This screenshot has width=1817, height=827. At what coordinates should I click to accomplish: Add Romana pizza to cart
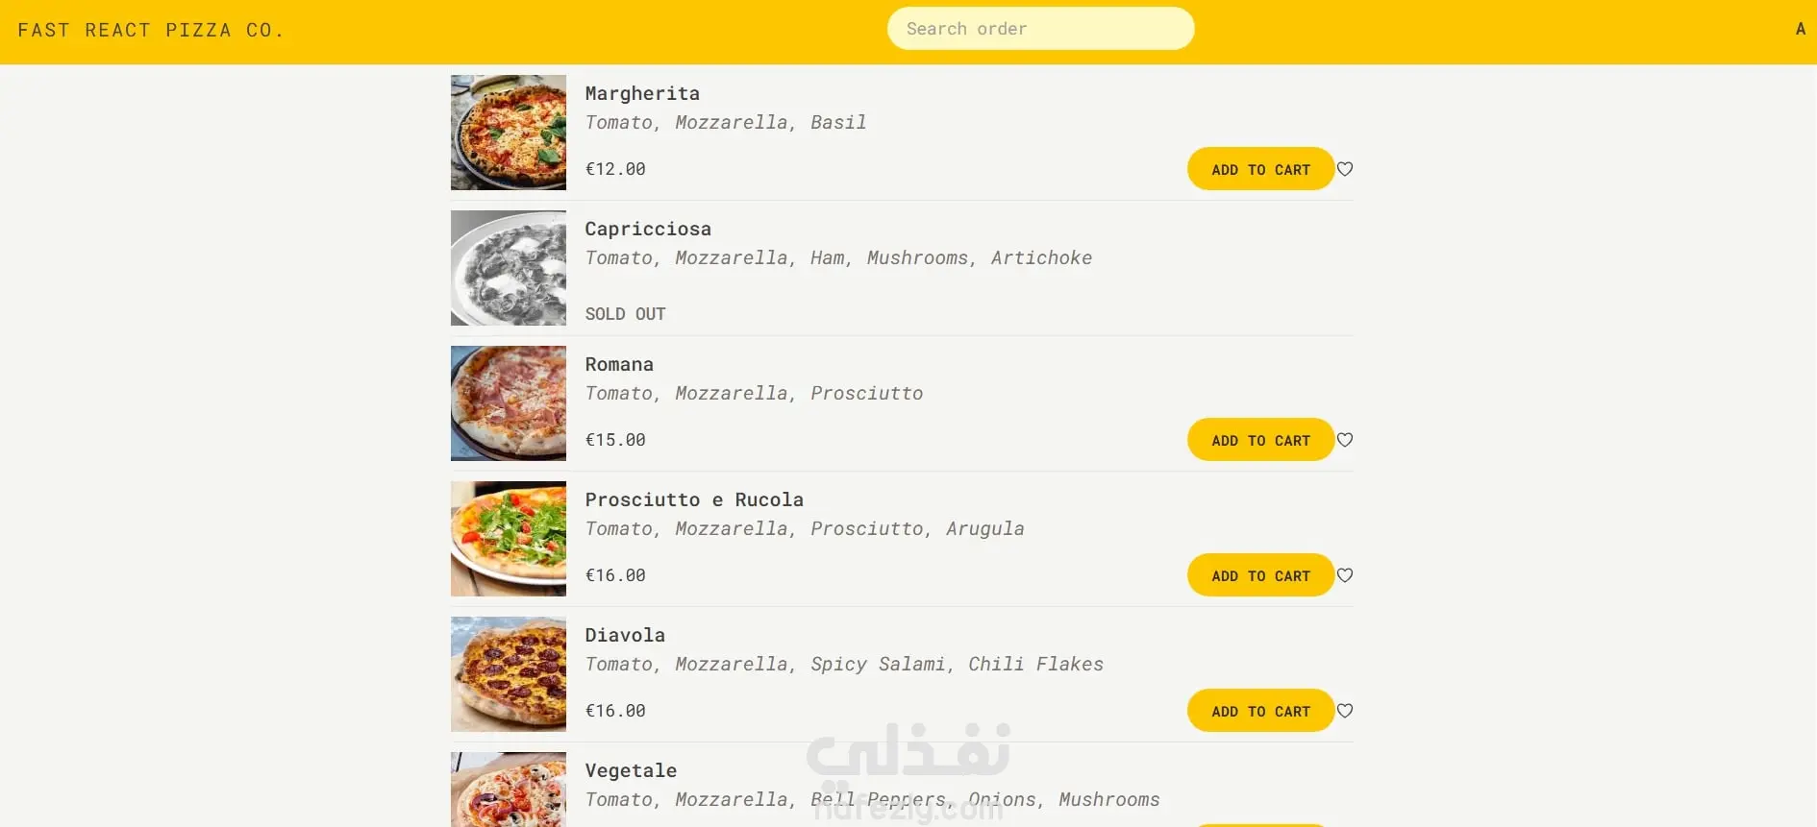pyautogui.click(x=1260, y=440)
